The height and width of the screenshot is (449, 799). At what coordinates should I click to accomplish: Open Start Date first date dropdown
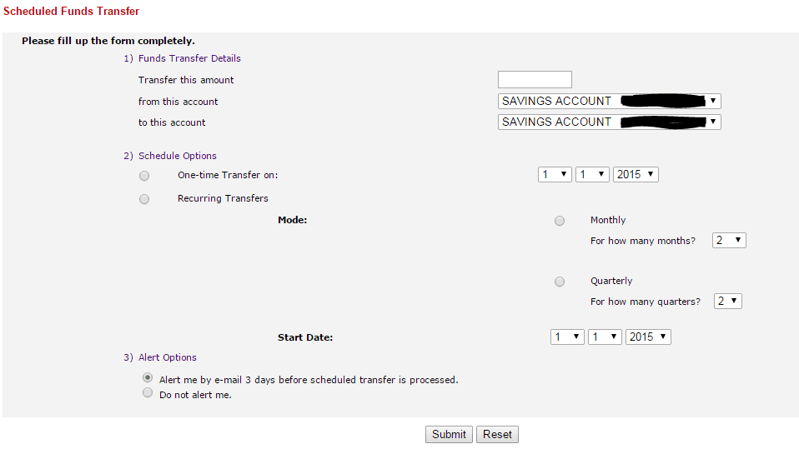[x=567, y=337]
